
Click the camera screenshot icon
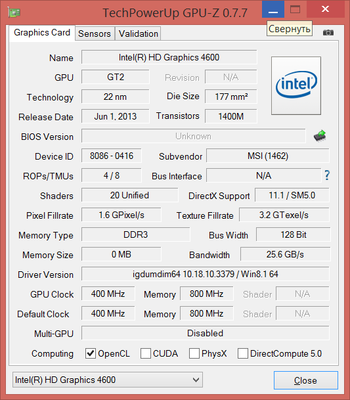pyautogui.click(x=328, y=33)
